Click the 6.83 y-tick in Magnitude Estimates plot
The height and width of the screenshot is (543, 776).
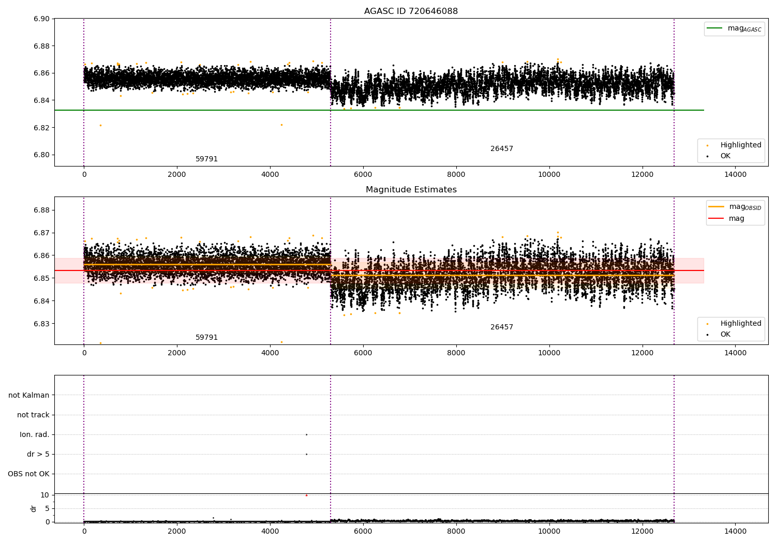pyautogui.click(x=42, y=324)
